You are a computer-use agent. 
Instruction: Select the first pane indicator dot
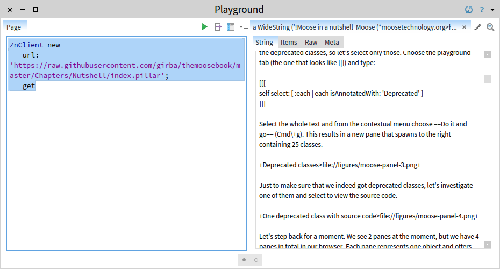tap(244, 259)
